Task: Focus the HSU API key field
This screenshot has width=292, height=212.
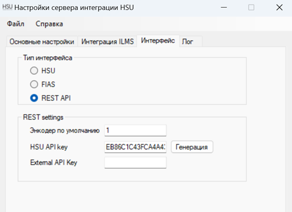Action: tap(135, 147)
